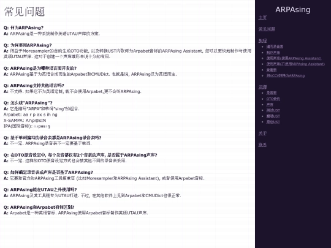Open the 翻唱UST resource link

pos(273,116)
